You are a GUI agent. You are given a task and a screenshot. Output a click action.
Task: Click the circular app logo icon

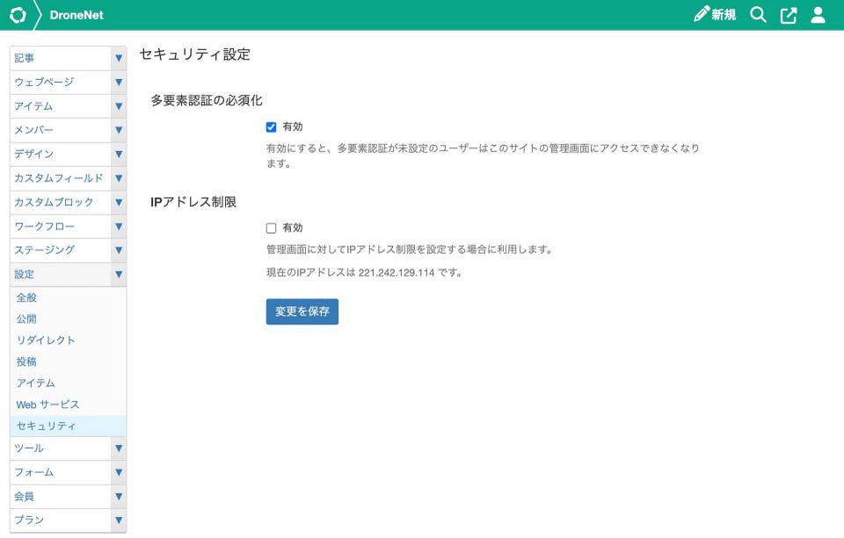click(x=18, y=15)
